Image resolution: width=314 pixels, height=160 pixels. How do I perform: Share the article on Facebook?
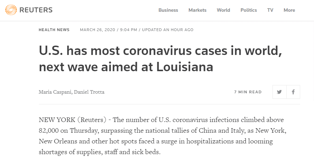pos(293,92)
